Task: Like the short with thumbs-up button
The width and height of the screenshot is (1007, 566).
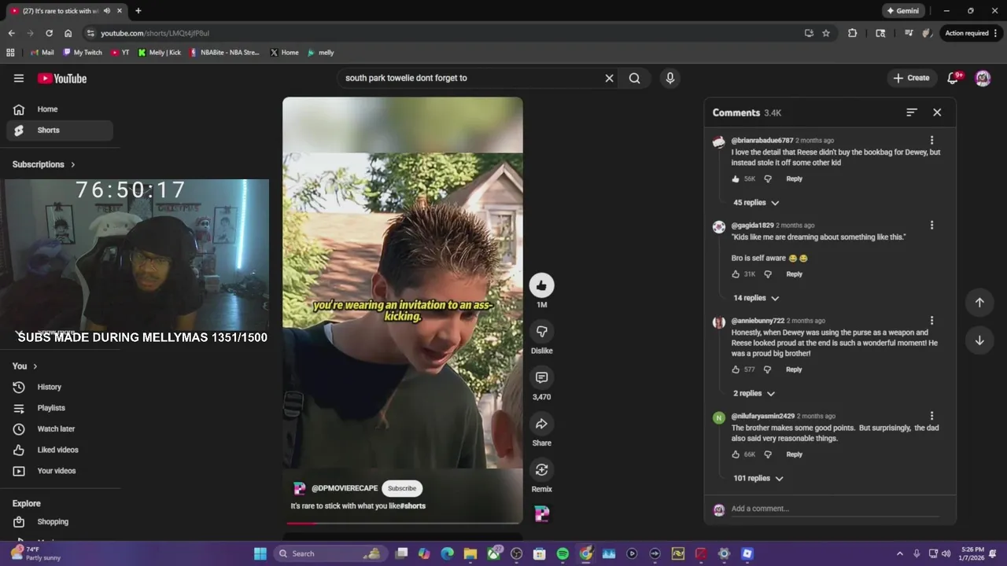Action: click(x=541, y=285)
